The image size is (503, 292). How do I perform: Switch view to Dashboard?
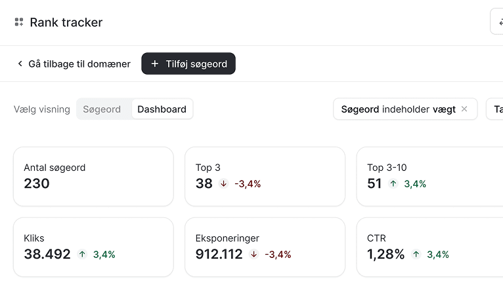tap(162, 109)
